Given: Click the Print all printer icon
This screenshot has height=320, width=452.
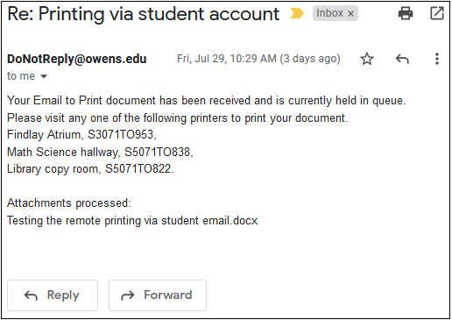Looking at the screenshot, I should pos(406,13).
